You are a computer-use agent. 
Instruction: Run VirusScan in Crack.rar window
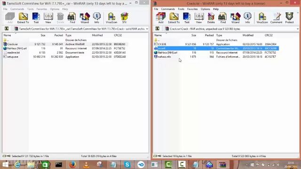click(x=262, y=18)
